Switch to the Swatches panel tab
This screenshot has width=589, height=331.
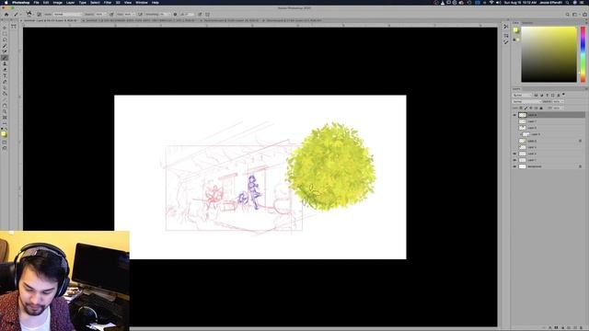coord(527,23)
